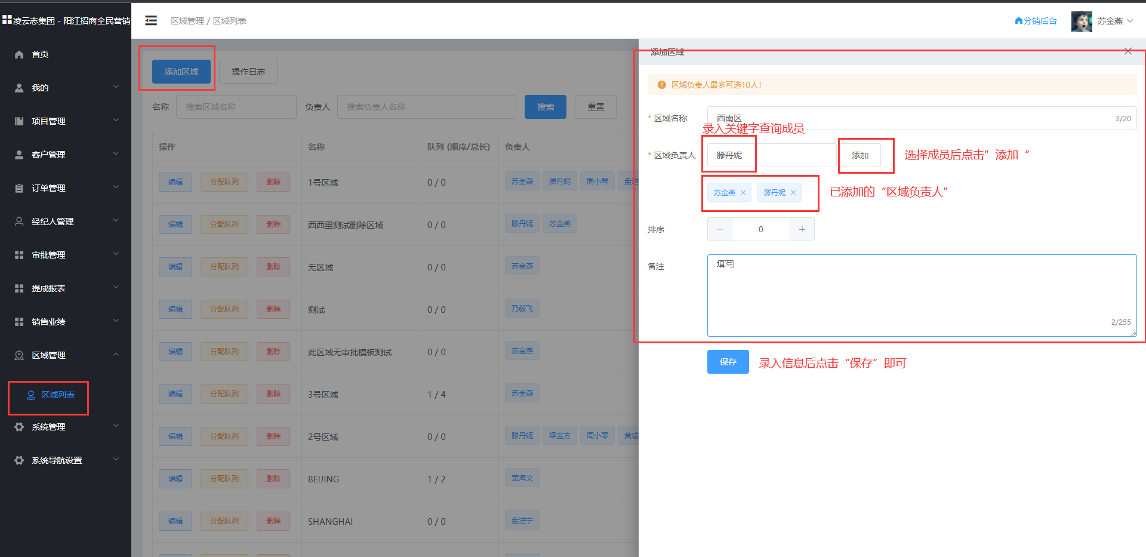Click the 系统导航设置 gear icon
1146x557 pixels.
(x=19, y=460)
